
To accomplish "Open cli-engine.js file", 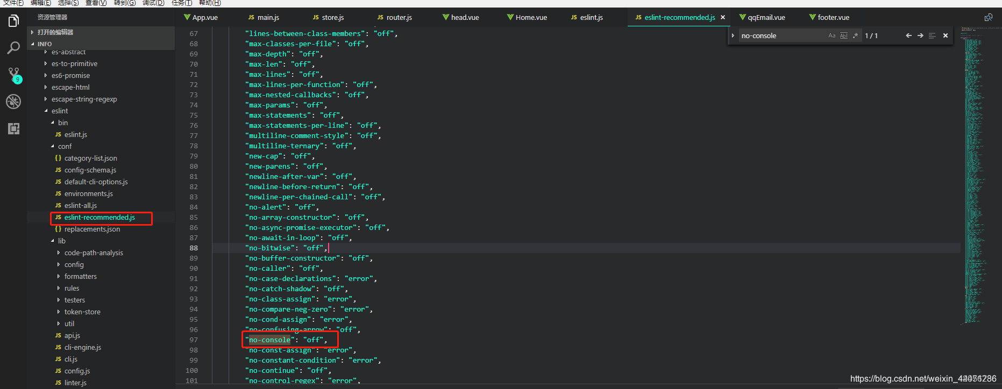I will pyautogui.click(x=82, y=347).
